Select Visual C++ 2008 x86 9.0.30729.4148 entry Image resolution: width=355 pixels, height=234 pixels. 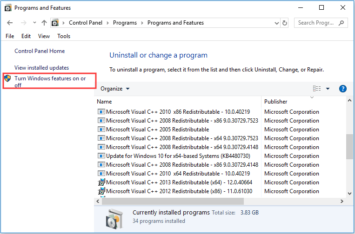(x=178, y=165)
